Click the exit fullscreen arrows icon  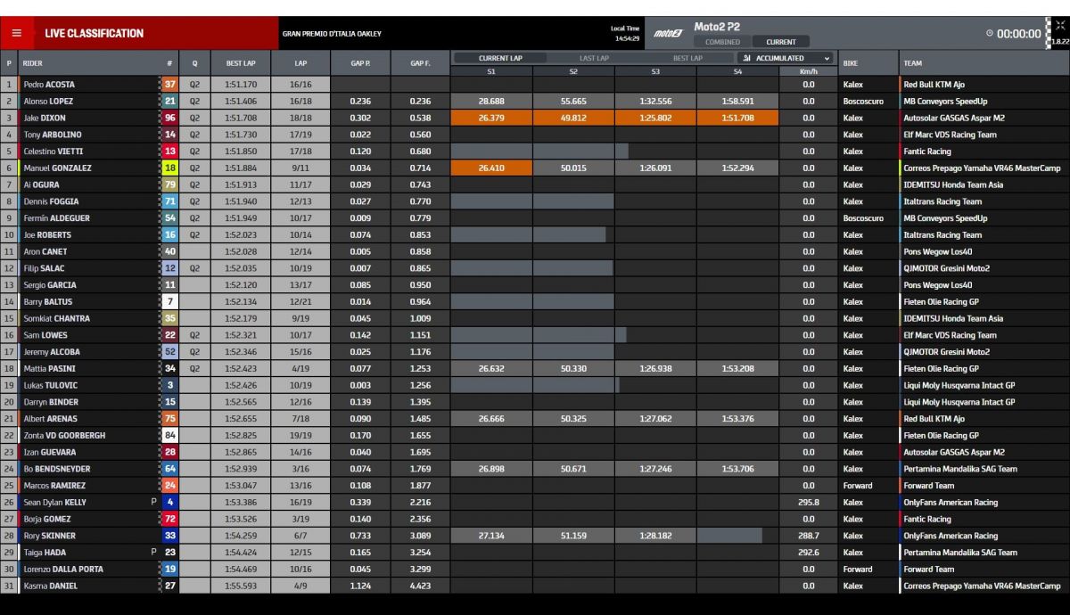(x=1059, y=25)
